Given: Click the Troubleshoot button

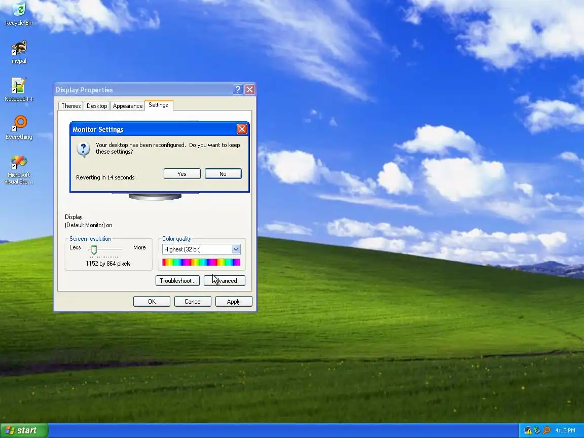Looking at the screenshot, I should [177, 281].
